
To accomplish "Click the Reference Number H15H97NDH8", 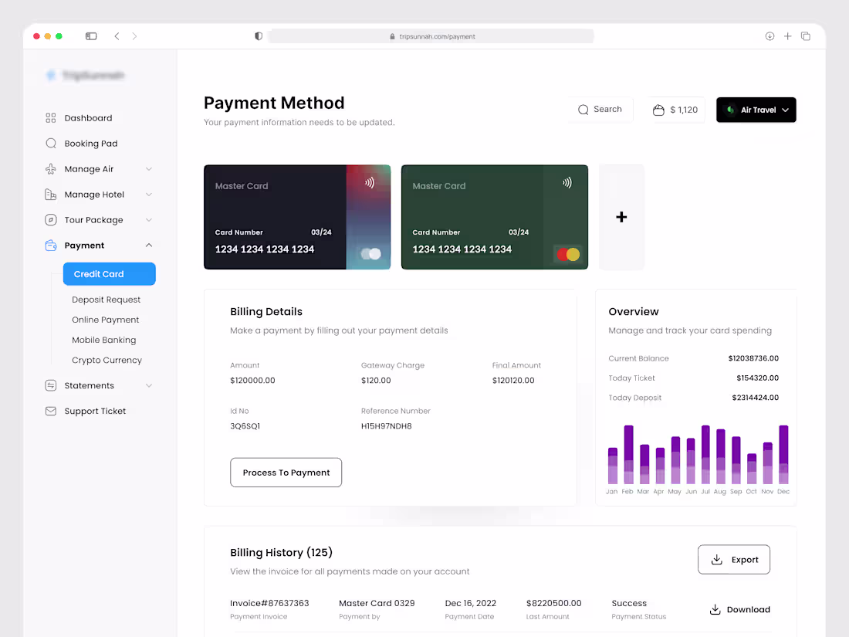I will point(387,426).
